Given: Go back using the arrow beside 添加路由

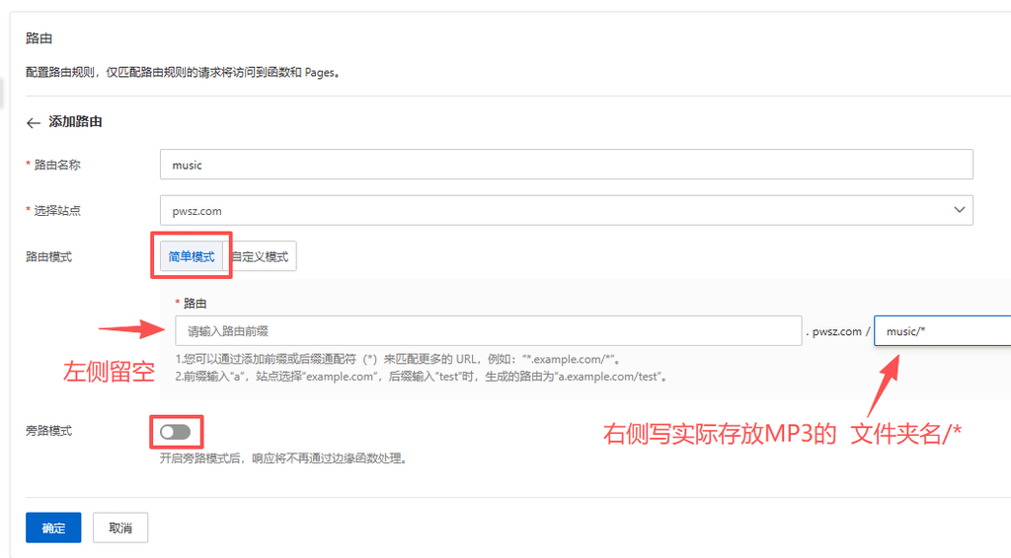Looking at the screenshot, I should coord(34,122).
